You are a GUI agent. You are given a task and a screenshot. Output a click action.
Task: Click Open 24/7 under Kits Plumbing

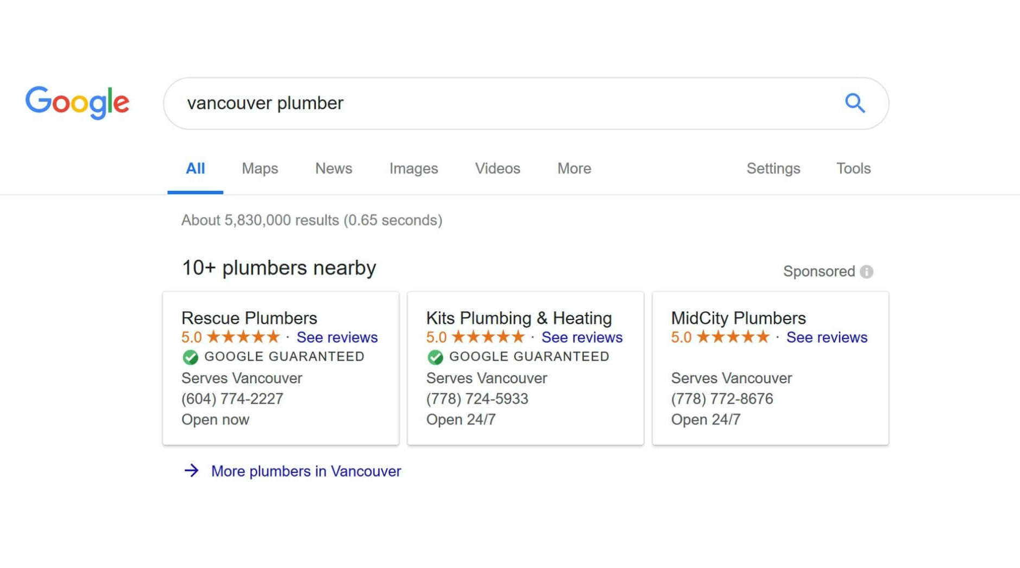(x=461, y=420)
